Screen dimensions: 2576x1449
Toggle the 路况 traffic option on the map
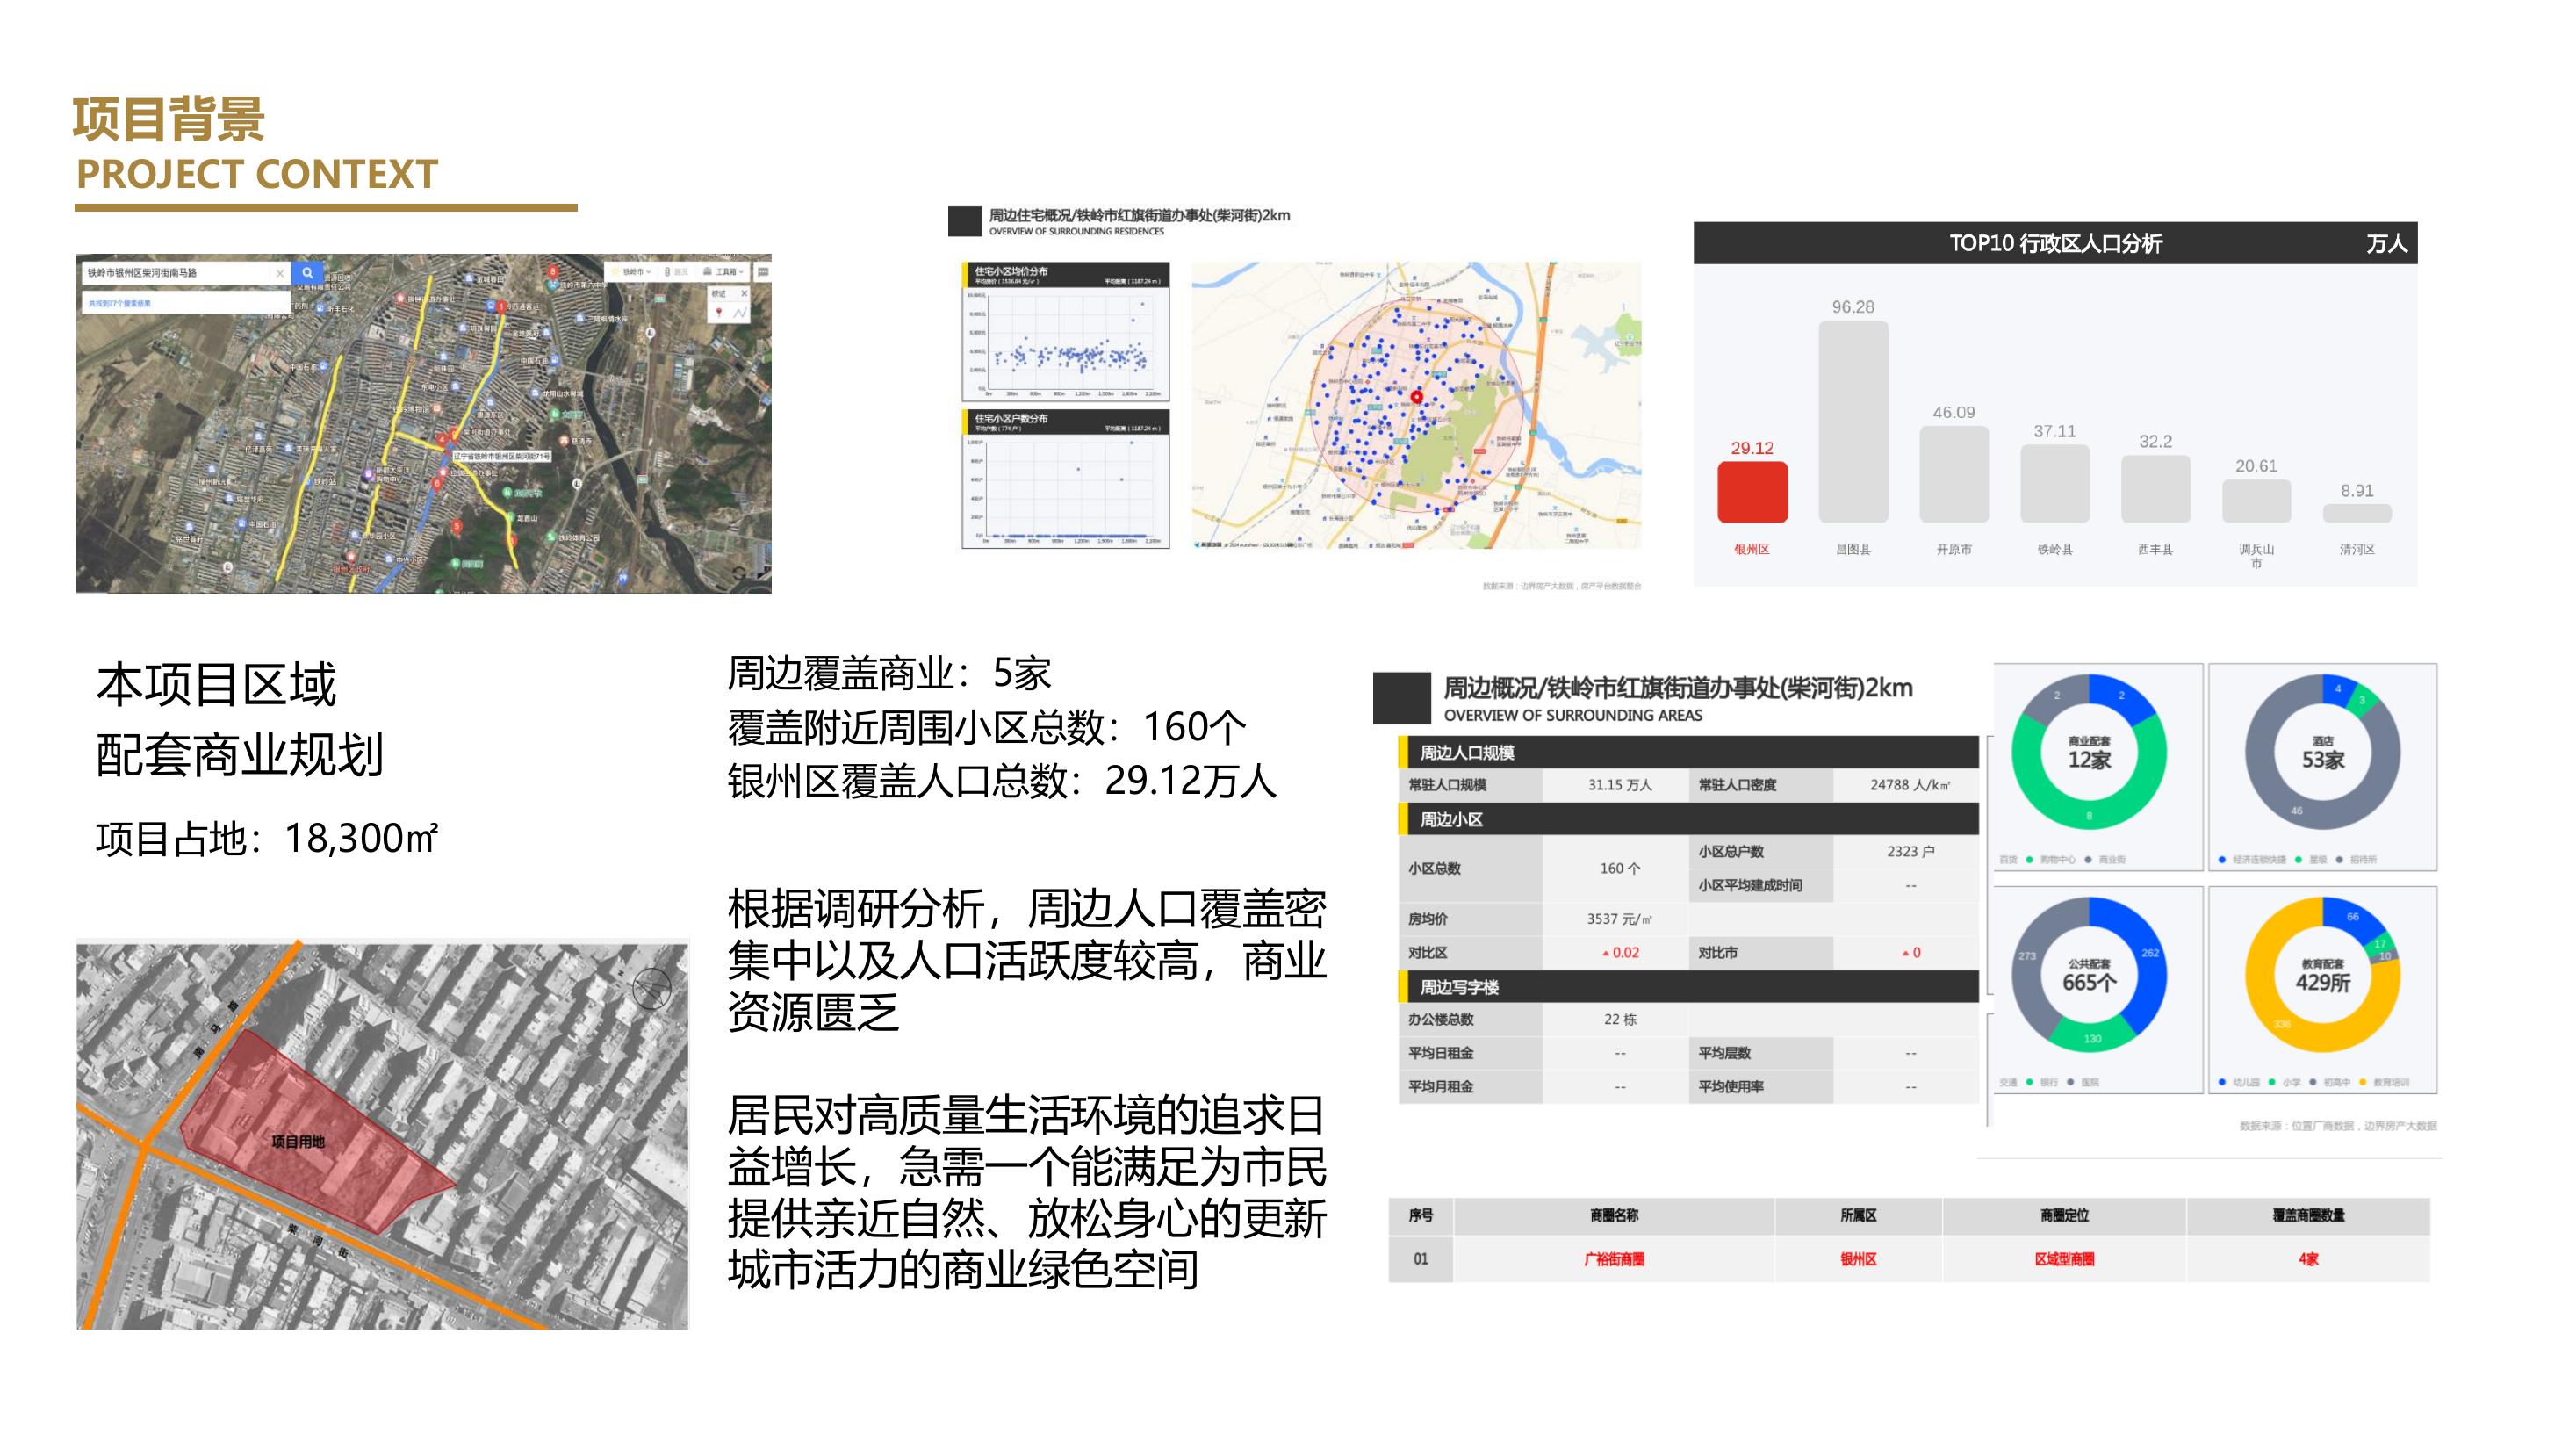676,272
